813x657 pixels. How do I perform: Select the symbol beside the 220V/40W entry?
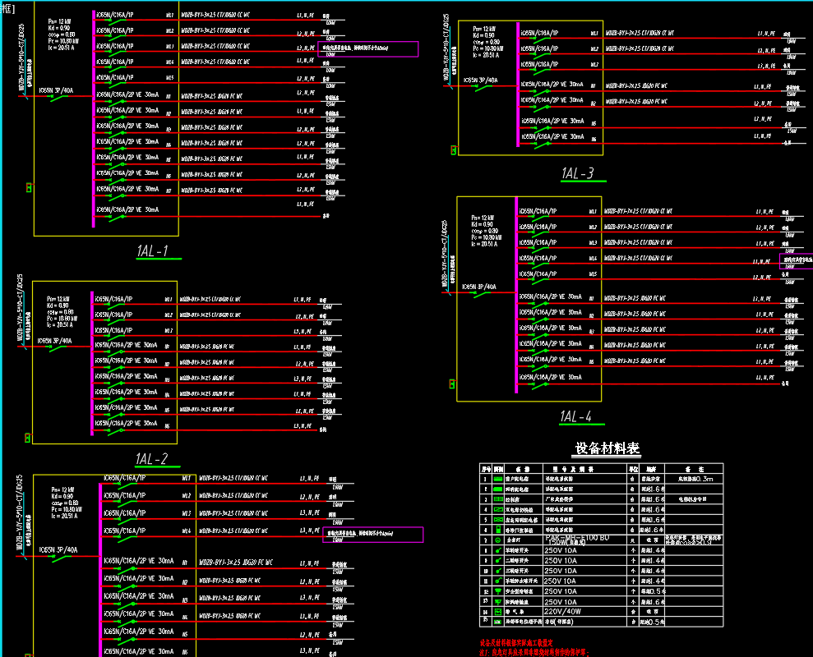pos(498,612)
